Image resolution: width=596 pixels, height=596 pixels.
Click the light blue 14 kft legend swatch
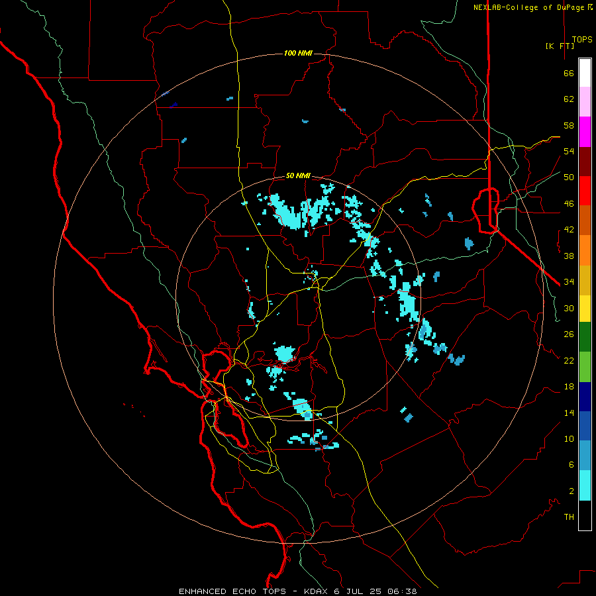click(x=585, y=455)
